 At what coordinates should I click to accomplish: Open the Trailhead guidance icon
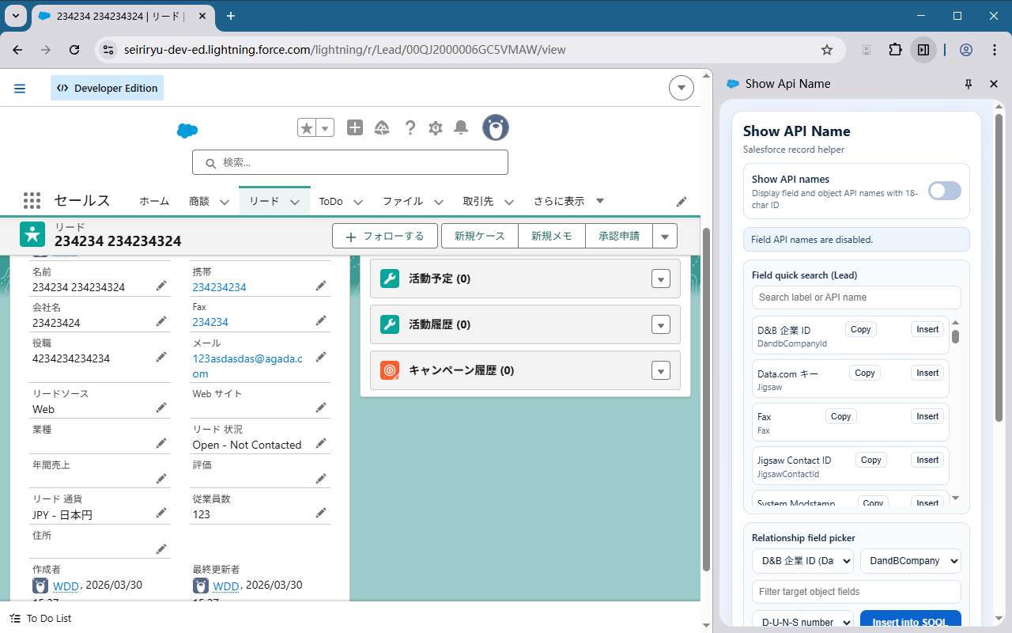[x=382, y=127]
